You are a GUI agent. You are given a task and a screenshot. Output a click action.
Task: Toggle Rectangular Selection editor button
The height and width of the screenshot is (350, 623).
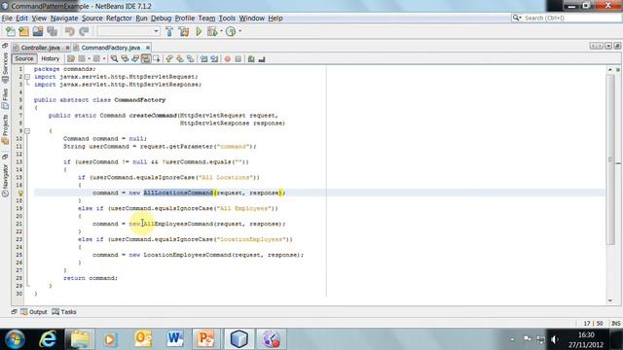(x=157, y=58)
